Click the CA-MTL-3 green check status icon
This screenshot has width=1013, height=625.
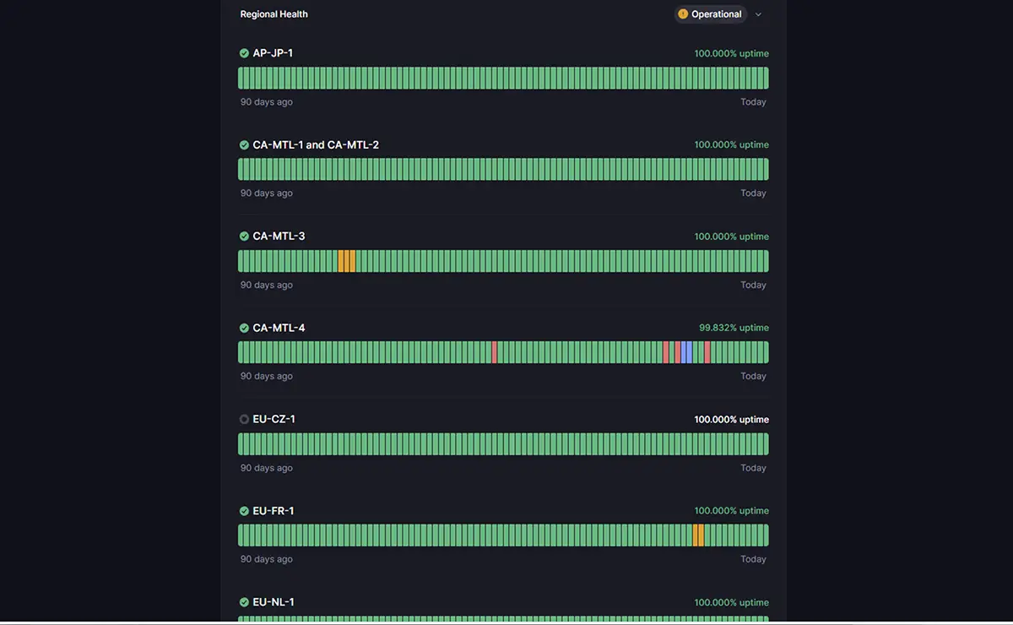pos(244,236)
